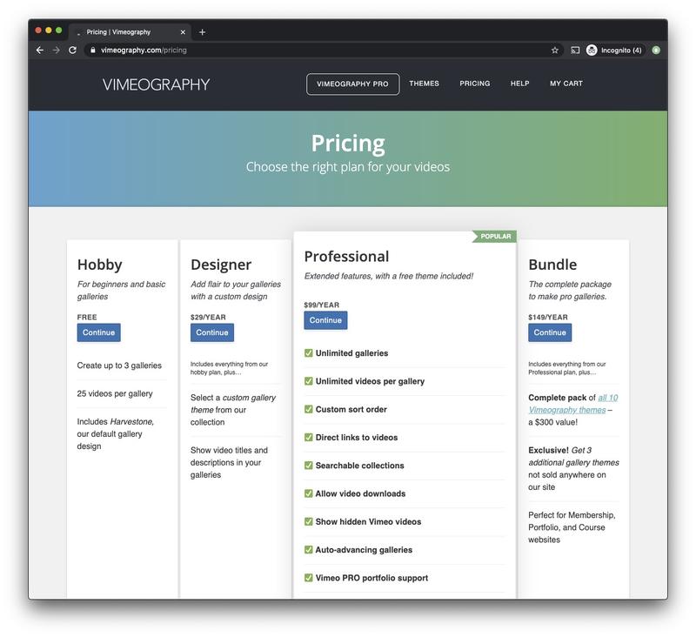
Task: View My Cart in navigation
Action: coord(565,84)
